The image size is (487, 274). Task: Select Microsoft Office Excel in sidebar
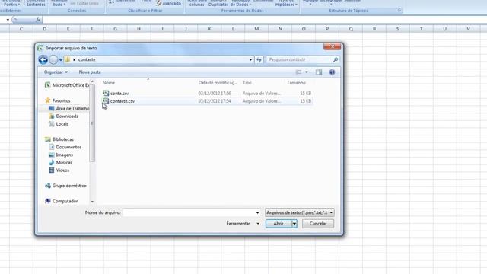coord(67,85)
